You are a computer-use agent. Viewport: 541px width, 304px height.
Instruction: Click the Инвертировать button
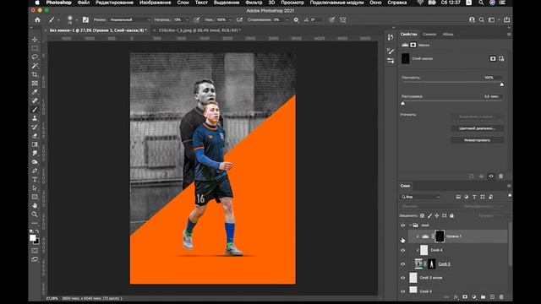pos(477,140)
